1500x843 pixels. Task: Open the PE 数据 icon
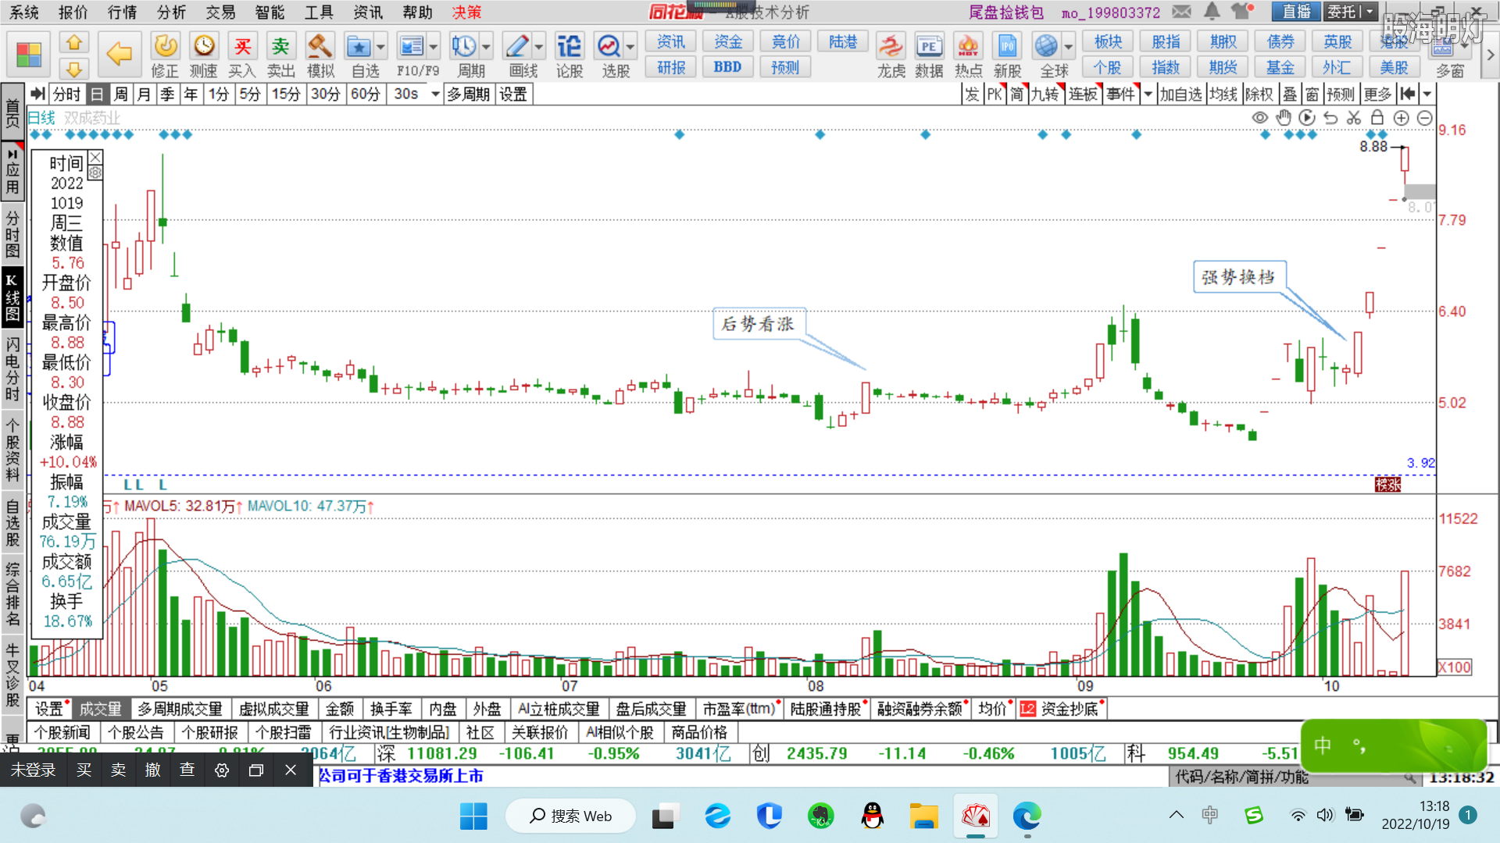click(x=929, y=47)
